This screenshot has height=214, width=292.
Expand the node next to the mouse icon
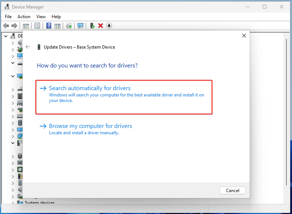13,123
